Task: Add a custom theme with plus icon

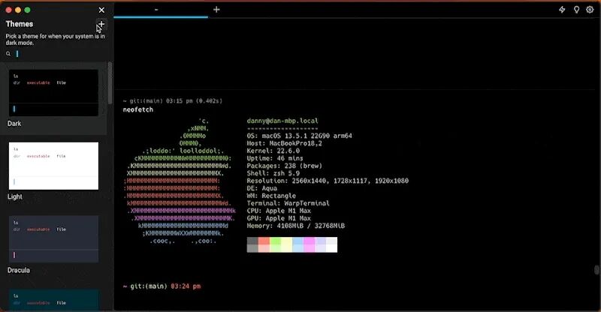Action: pos(101,25)
